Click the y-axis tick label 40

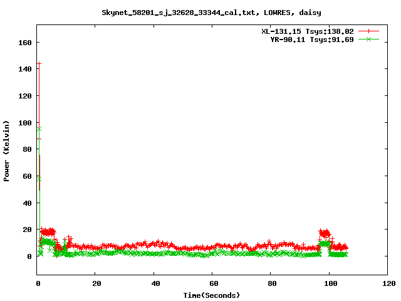(28, 203)
